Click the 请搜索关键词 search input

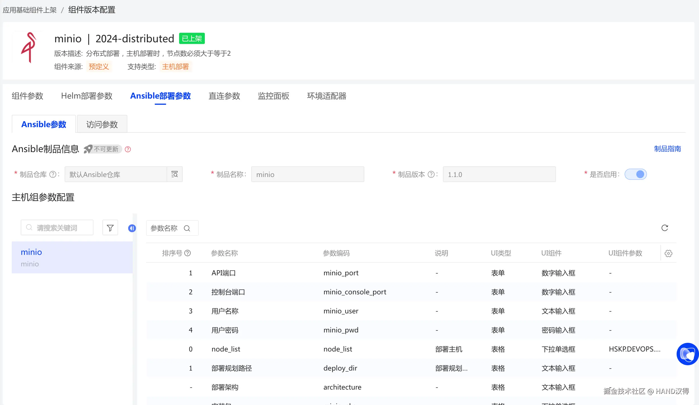tap(57, 228)
